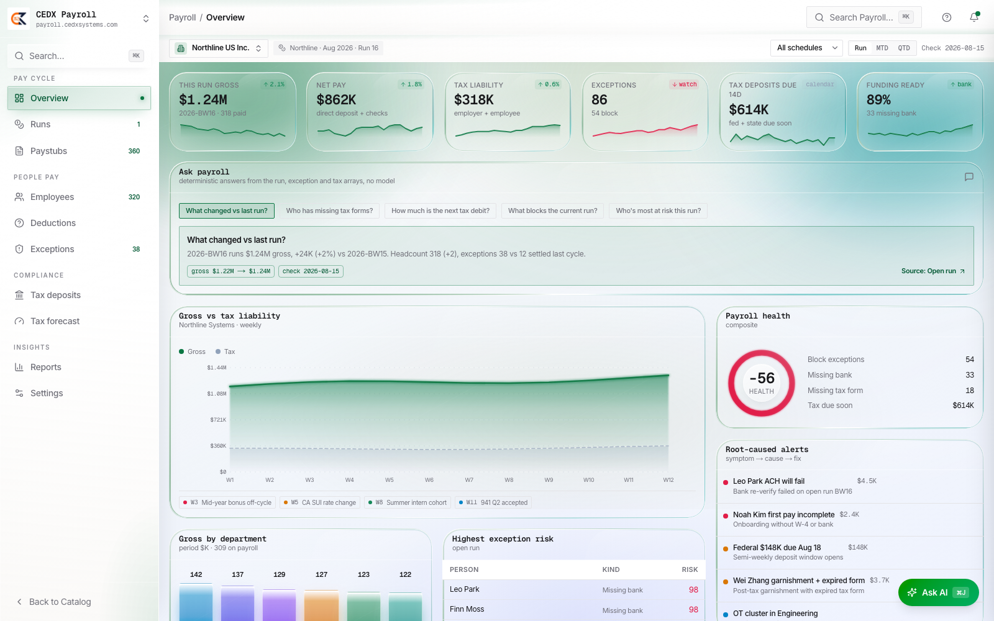Screen dimensions: 994x621
Task: Click the Ask AI button
Action: click(x=938, y=592)
